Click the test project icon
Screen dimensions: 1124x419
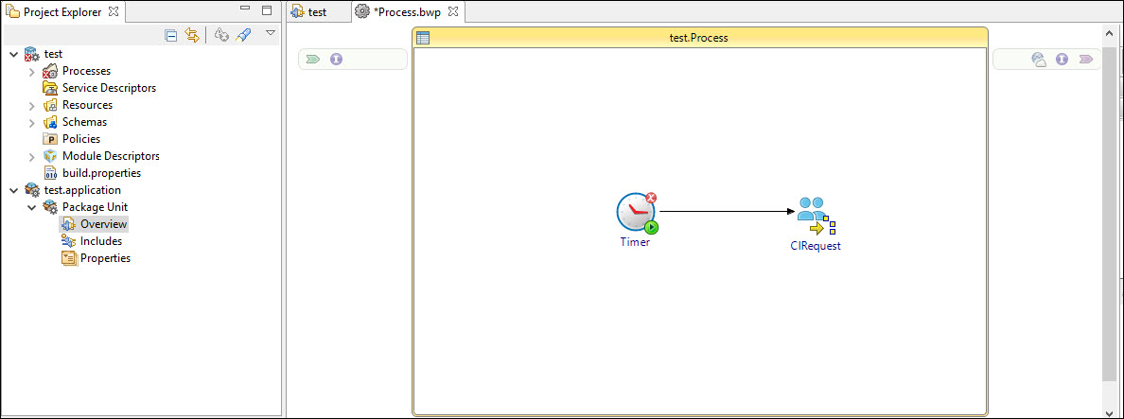32,55
